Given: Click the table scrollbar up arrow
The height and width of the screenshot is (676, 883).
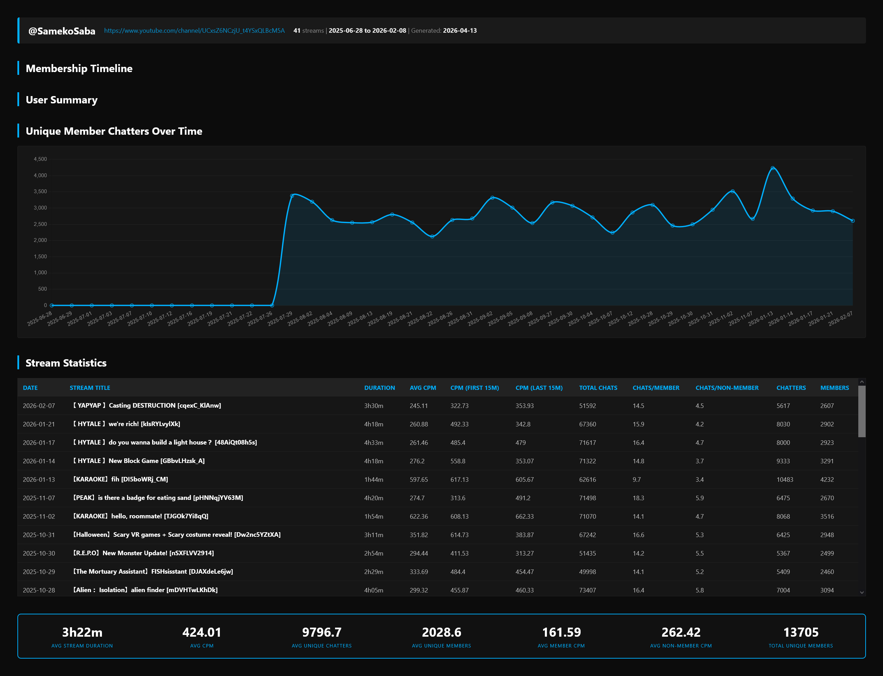Looking at the screenshot, I should point(861,382).
